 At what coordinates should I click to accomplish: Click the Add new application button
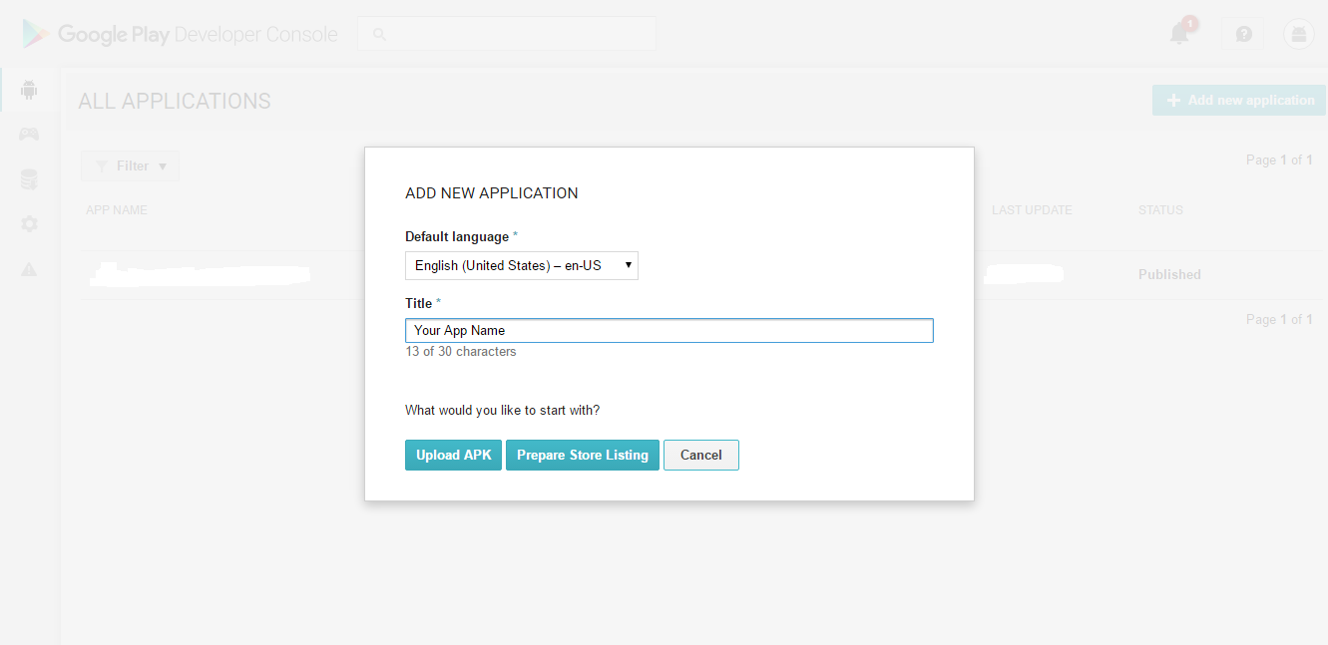[1239, 100]
